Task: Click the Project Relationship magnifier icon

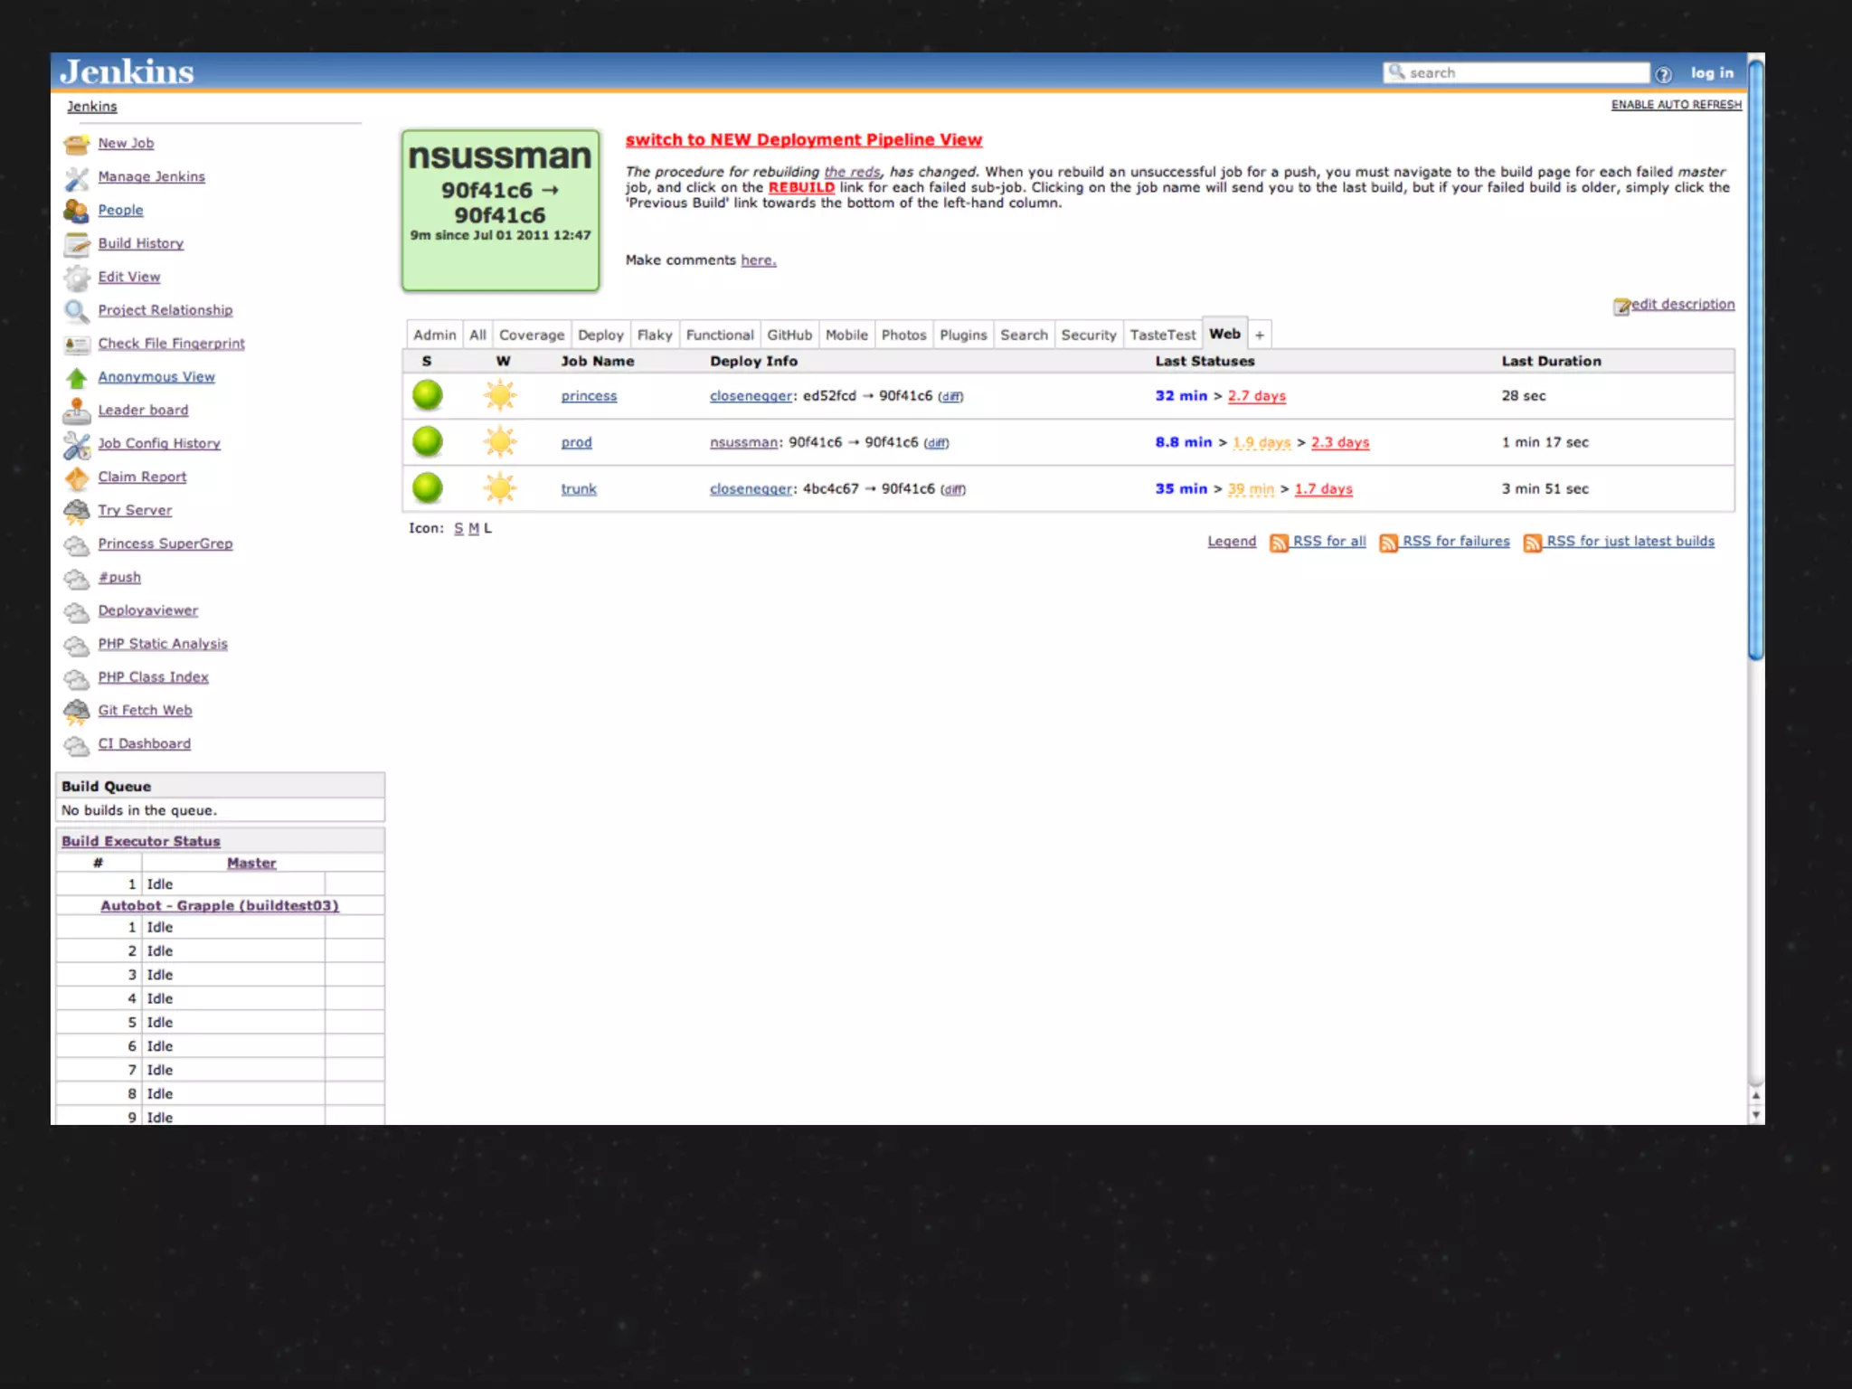Action: coord(77,311)
